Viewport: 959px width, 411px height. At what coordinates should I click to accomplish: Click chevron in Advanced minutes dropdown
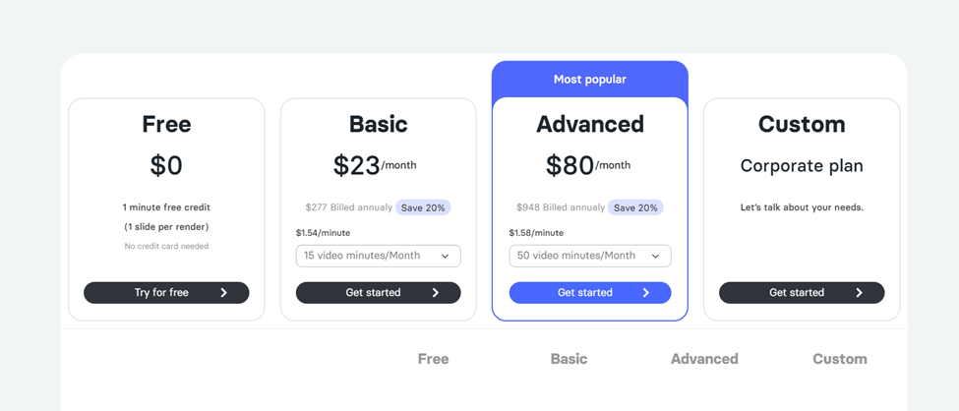656,257
